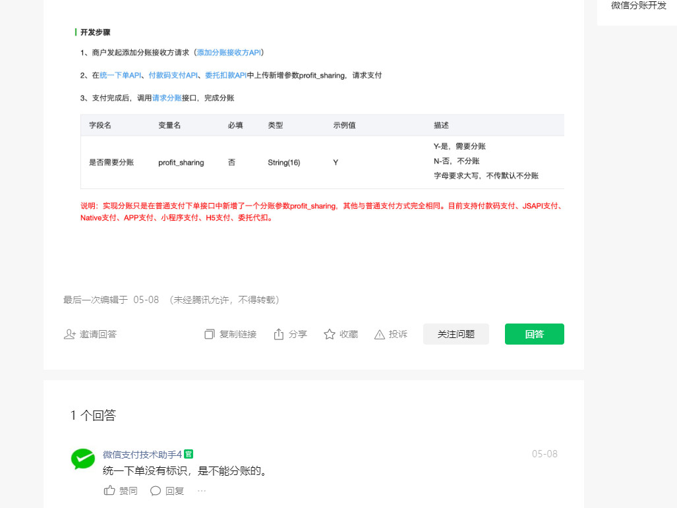Click the 付款码支付API link text

[x=173, y=76]
